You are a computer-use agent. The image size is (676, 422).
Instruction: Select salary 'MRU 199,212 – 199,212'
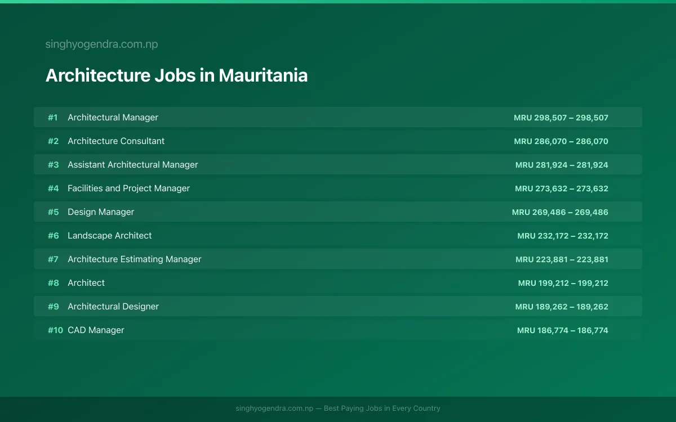coord(563,283)
